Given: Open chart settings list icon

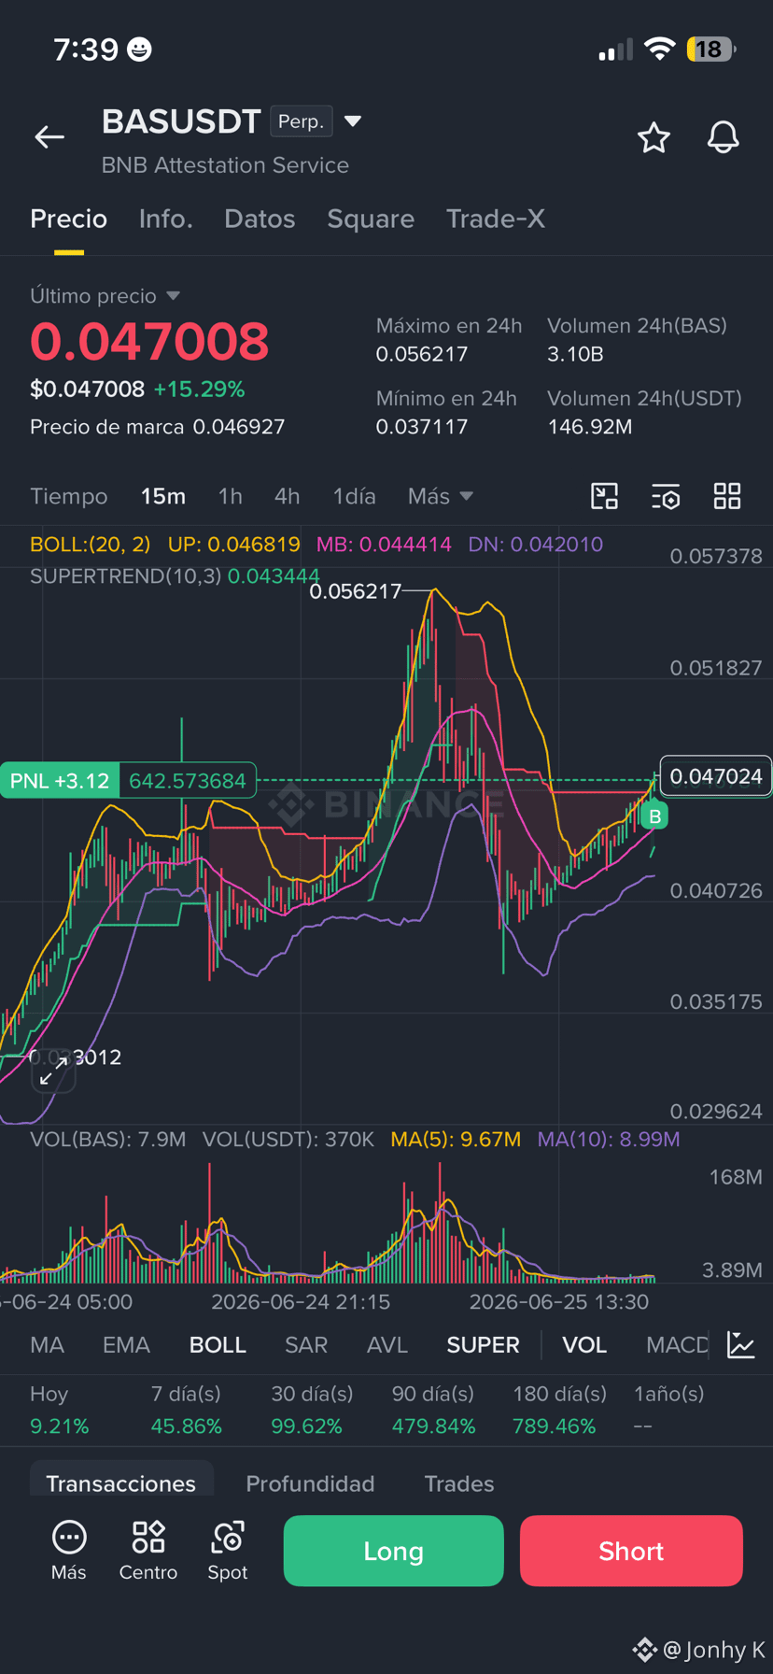Looking at the screenshot, I should tap(666, 496).
